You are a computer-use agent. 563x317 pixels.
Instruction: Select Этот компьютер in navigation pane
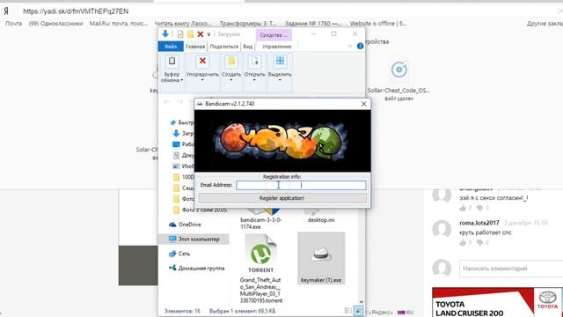[x=194, y=239]
